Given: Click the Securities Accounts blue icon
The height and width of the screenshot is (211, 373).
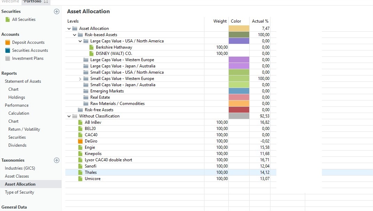Looking at the screenshot, I should pyautogui.click(x=8, y=50).
